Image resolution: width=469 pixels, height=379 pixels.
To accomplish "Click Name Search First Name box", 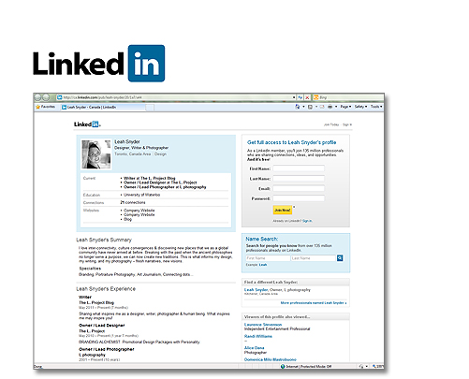I will click(268, 258).
